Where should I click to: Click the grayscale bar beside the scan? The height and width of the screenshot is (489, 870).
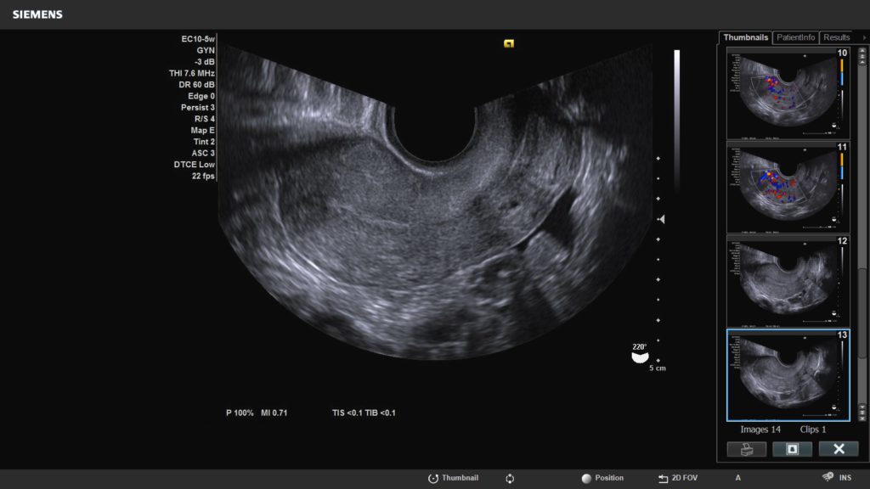pos(676,119)
